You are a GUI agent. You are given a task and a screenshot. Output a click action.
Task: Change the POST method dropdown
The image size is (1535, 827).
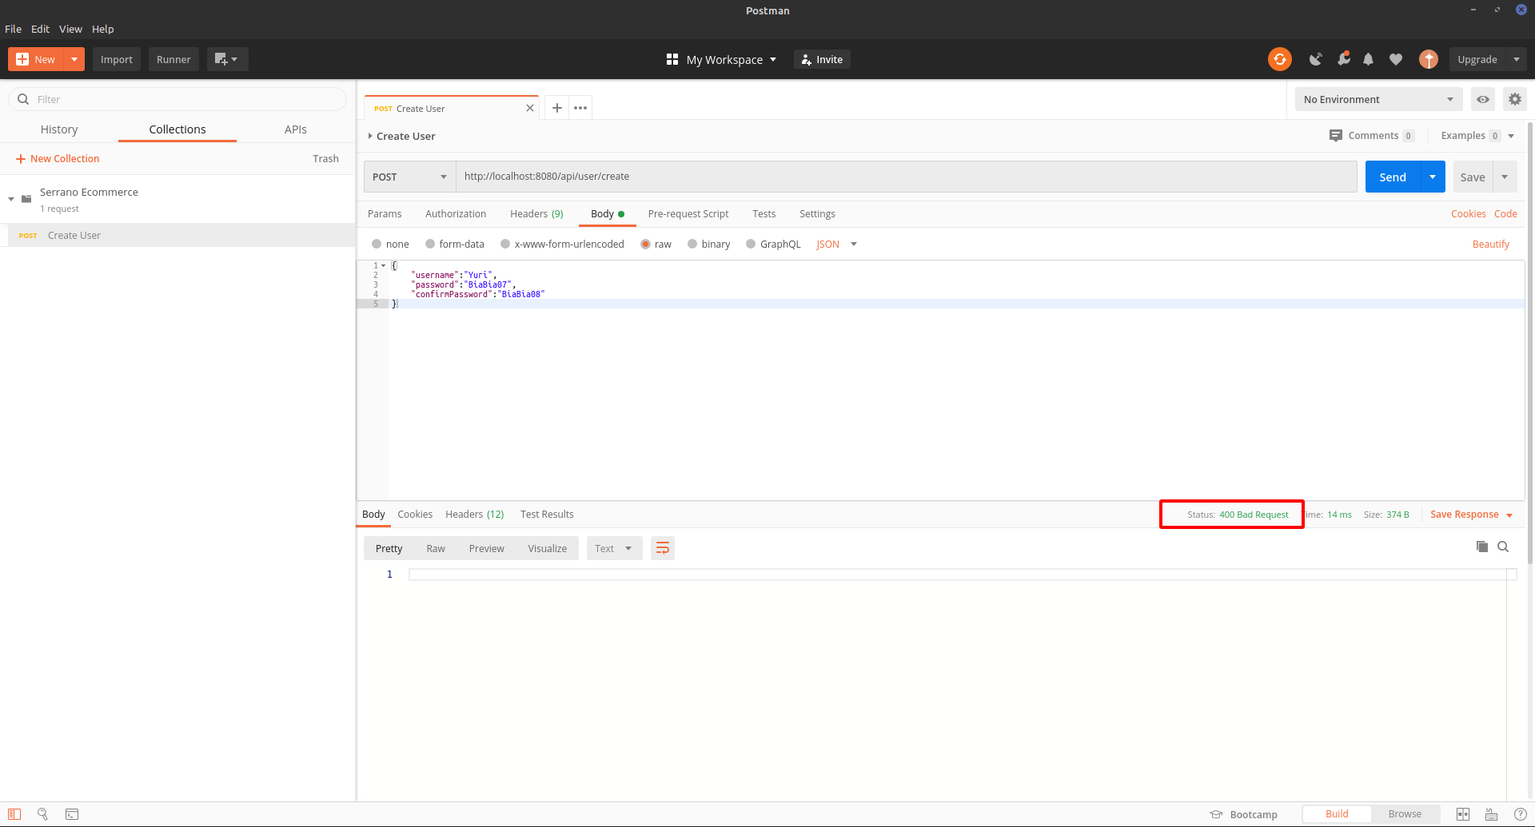410,177
